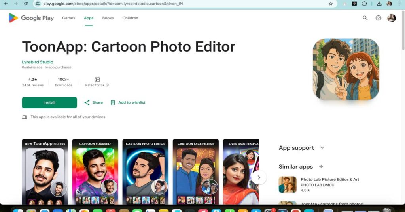Open Google Play help centre
405x212 pixels.
click(x=378, y=18)
